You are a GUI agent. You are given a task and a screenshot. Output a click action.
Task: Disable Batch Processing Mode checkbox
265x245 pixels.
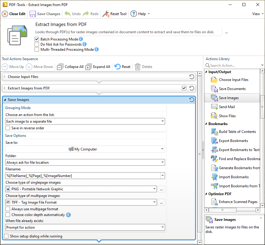[37, 39]
